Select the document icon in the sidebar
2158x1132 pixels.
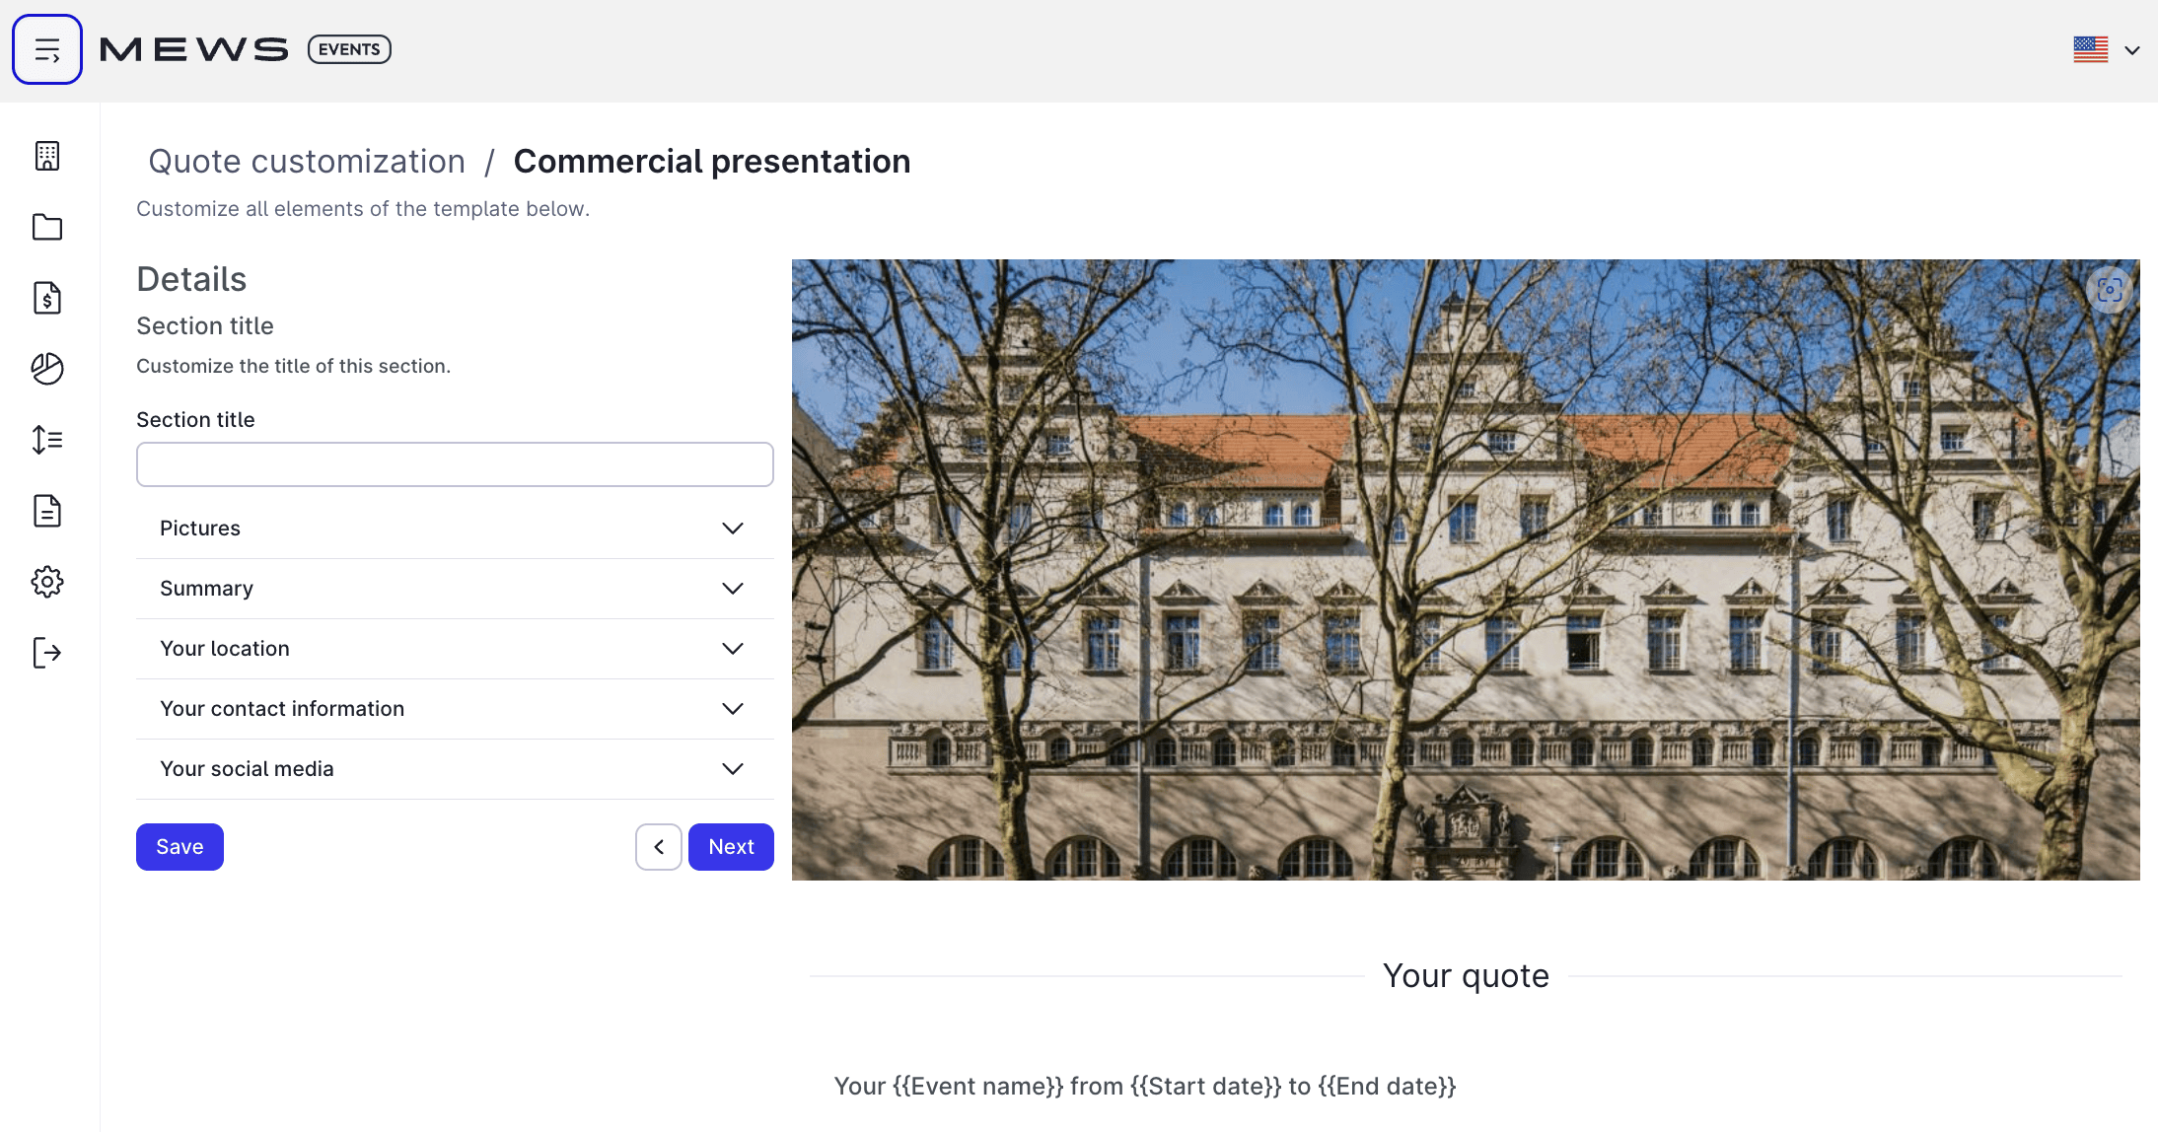46,511
